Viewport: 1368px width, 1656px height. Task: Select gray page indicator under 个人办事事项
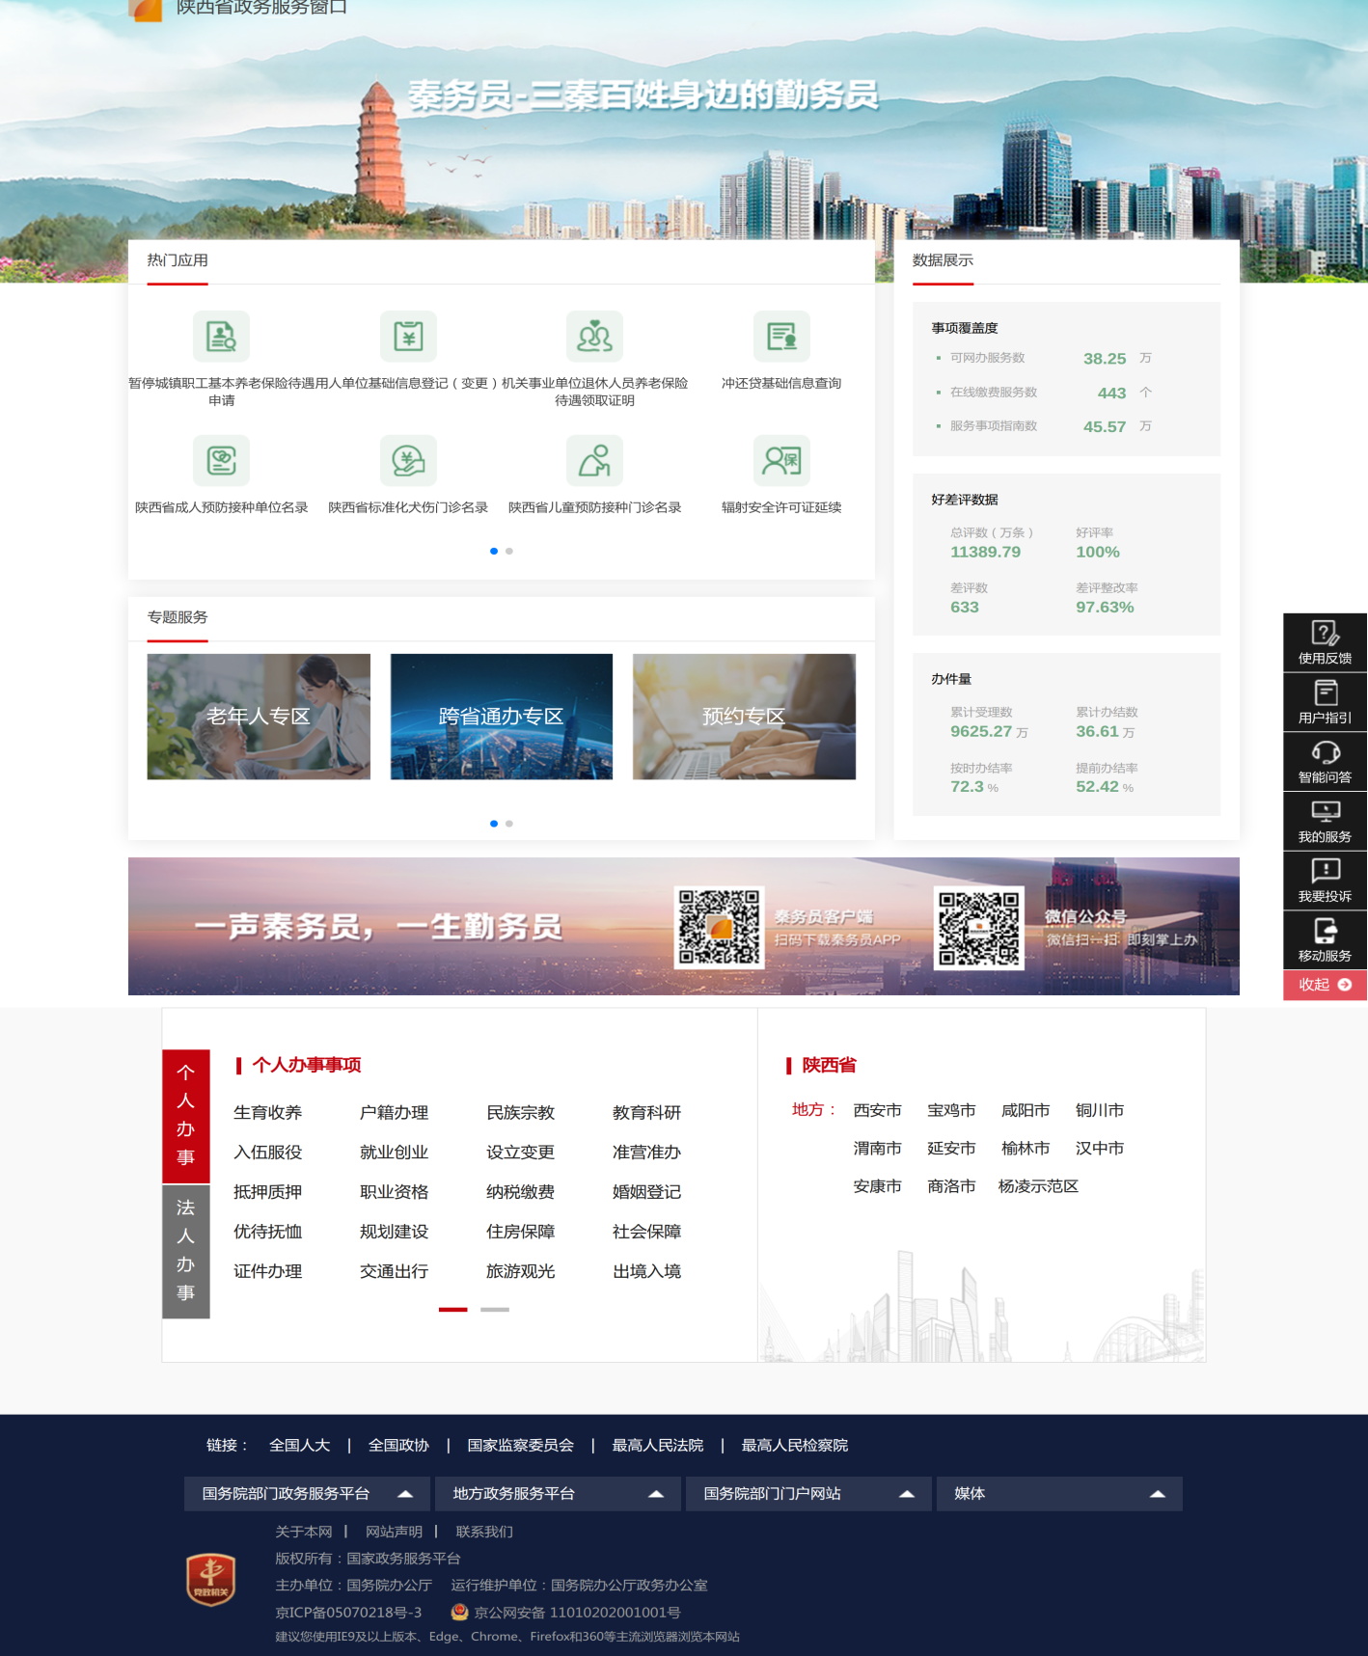[495, 1310]
